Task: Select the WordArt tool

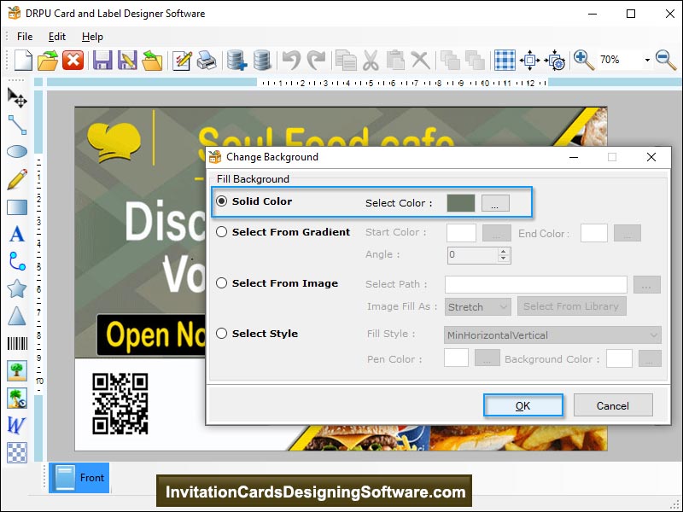Action: tap(15, 424)
